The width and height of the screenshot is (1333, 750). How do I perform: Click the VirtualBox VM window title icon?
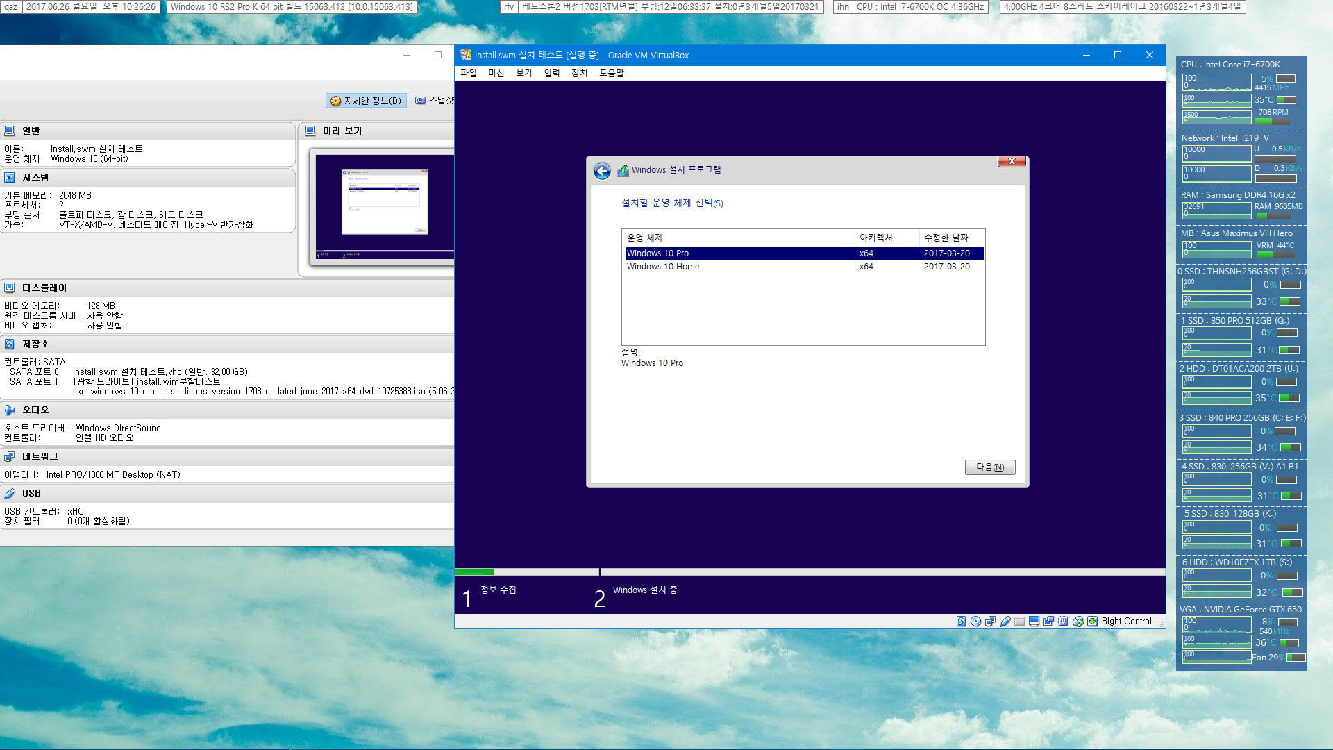pyautogui.click(x=466, y=55)
